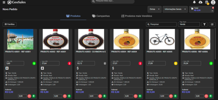
Task: Click red info icon on PRODUTO A0002
Action: [x=69, y=63]
